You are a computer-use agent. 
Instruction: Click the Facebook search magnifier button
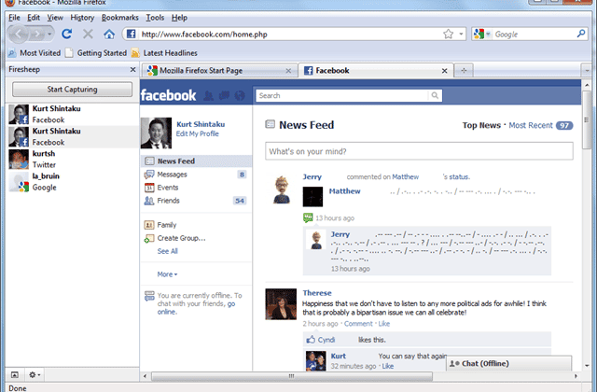click(x=435, y=95)
